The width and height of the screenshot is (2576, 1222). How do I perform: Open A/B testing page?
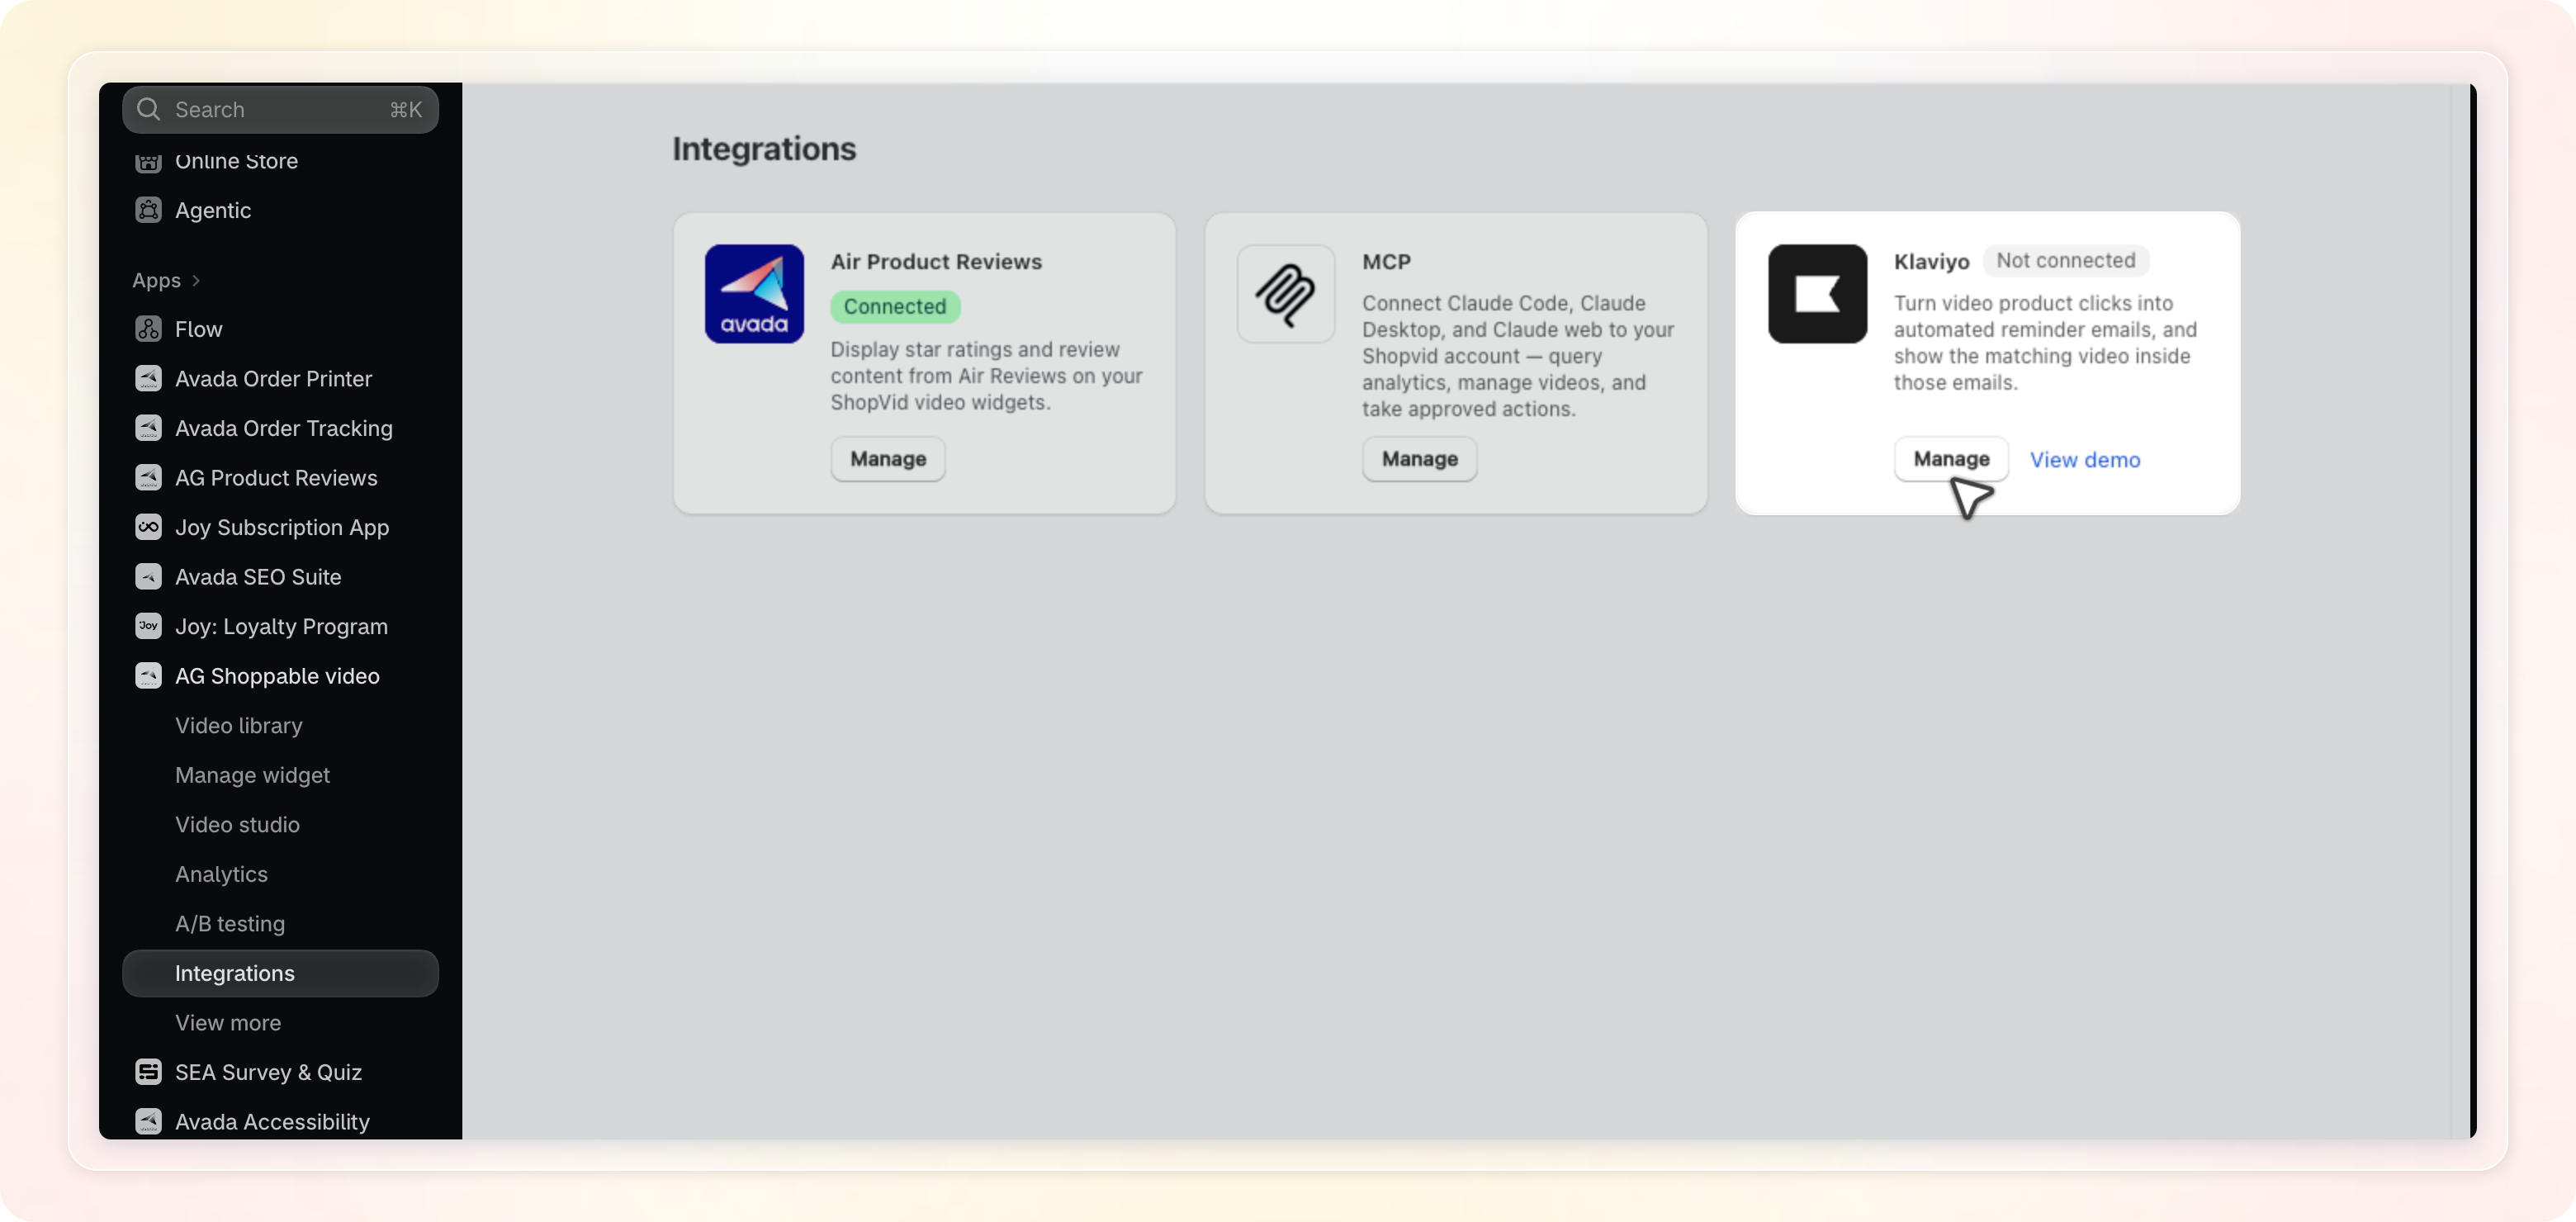[230, 923]
